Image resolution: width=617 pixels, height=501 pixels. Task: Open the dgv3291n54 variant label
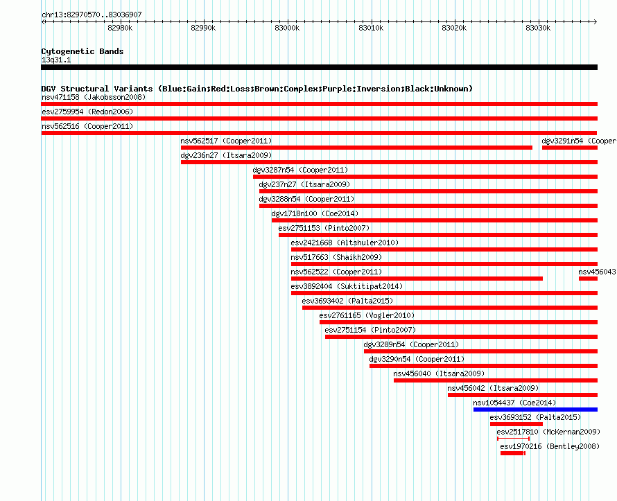pos(579,141)
